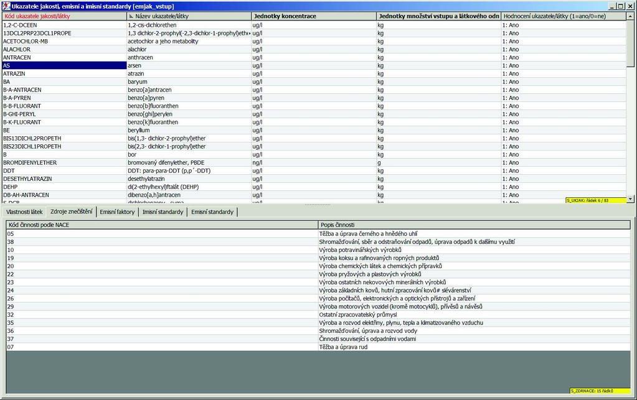
Task: Click the application icon in title bar
Action: point(6,6)
